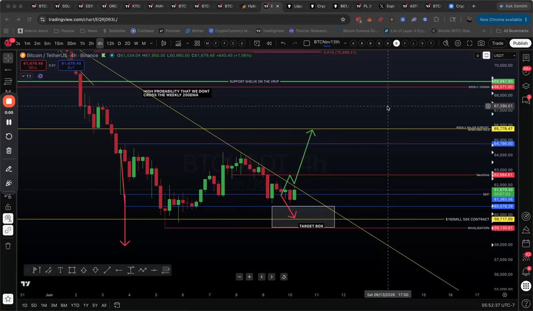Select the crosshair cursor tool

pyautogui.click(x=8, y=58)
